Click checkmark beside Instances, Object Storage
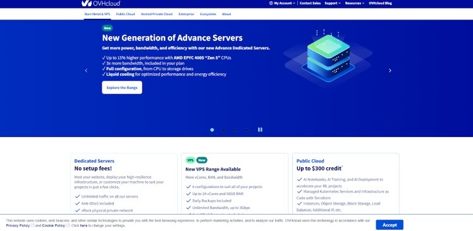The height and width of the screenshot is (231, 473). (x=300, y=204)
